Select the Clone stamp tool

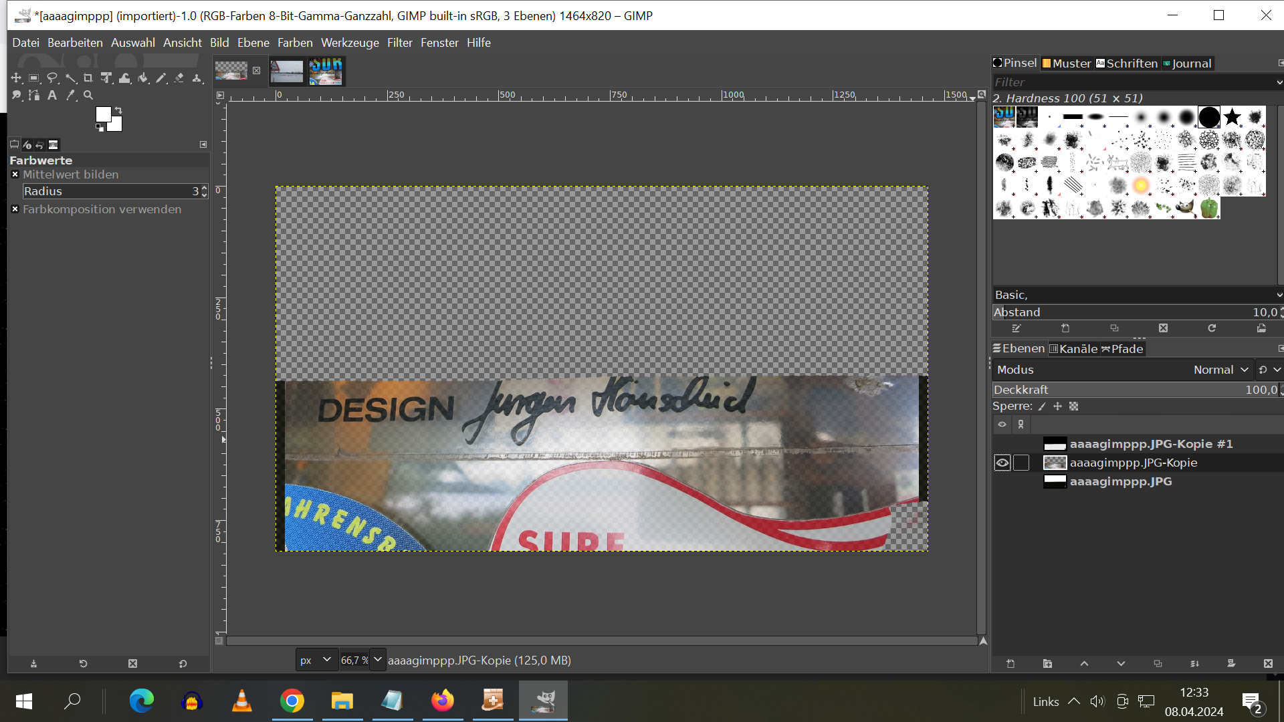pos(197,78)
